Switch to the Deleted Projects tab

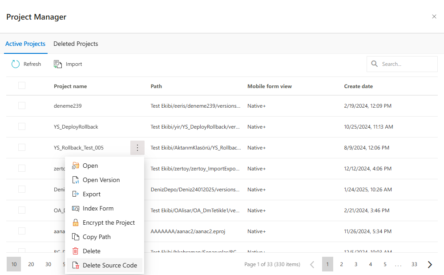pos(76,44)
